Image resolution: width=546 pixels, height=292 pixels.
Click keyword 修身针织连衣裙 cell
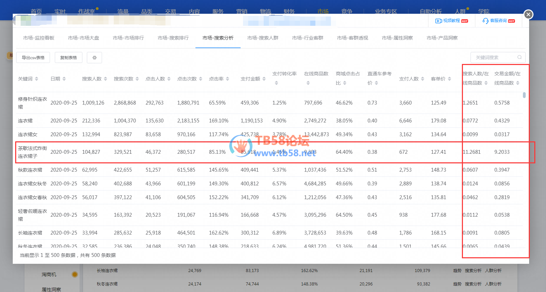[x=32, y=103]
